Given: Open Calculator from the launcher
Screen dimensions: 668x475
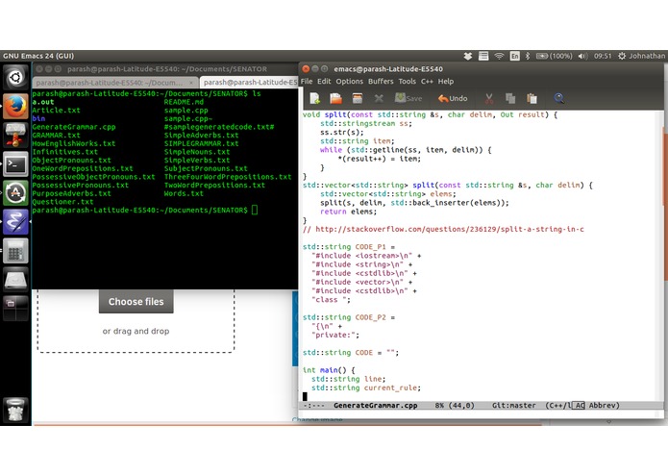Looking at the screenshot, I should click(15, 251).
